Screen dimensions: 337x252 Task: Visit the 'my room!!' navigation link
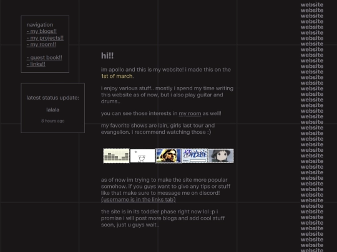coord(41,44)
